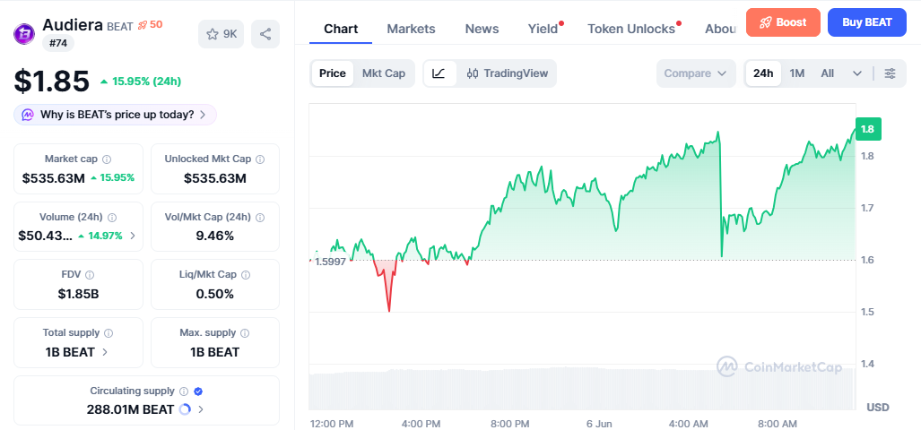Open Market cap info icon
This screenshot has height=430, width=921.
(107, 159)
